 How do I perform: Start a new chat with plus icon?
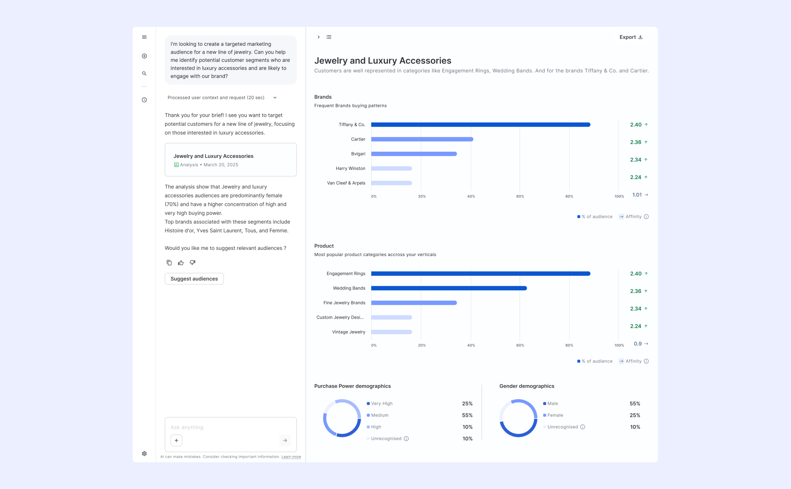[x=144, y=56]
